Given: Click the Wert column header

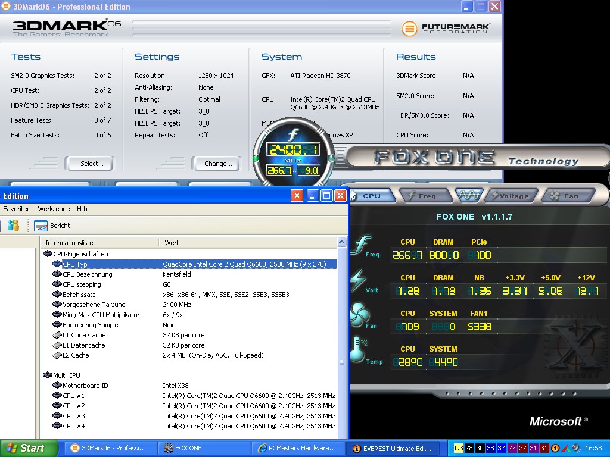Looking at the screenshot, I should coord(248,243).
